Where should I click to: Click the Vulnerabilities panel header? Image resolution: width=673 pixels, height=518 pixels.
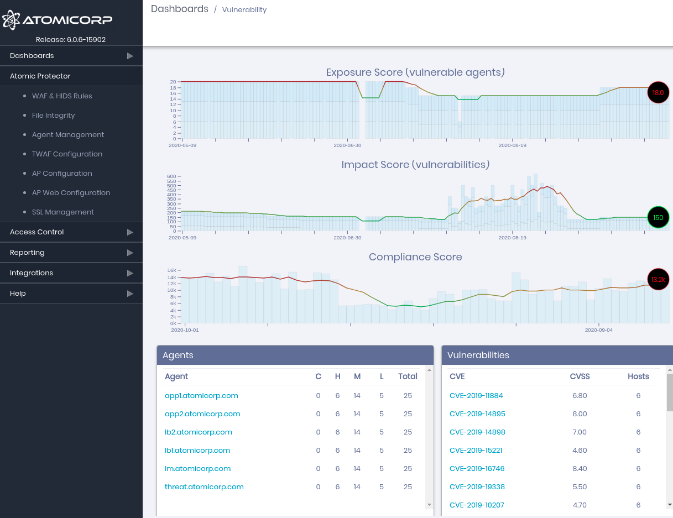click(557, 355)
